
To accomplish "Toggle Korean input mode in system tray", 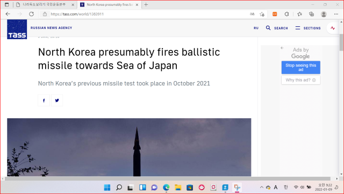I will pos(285,187).
